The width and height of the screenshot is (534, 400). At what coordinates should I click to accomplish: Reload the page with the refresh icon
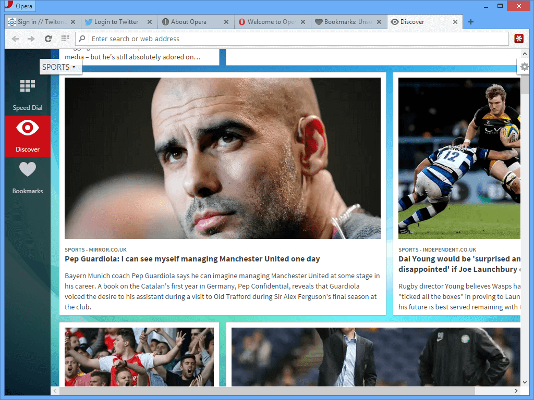(x=48, y=39)
